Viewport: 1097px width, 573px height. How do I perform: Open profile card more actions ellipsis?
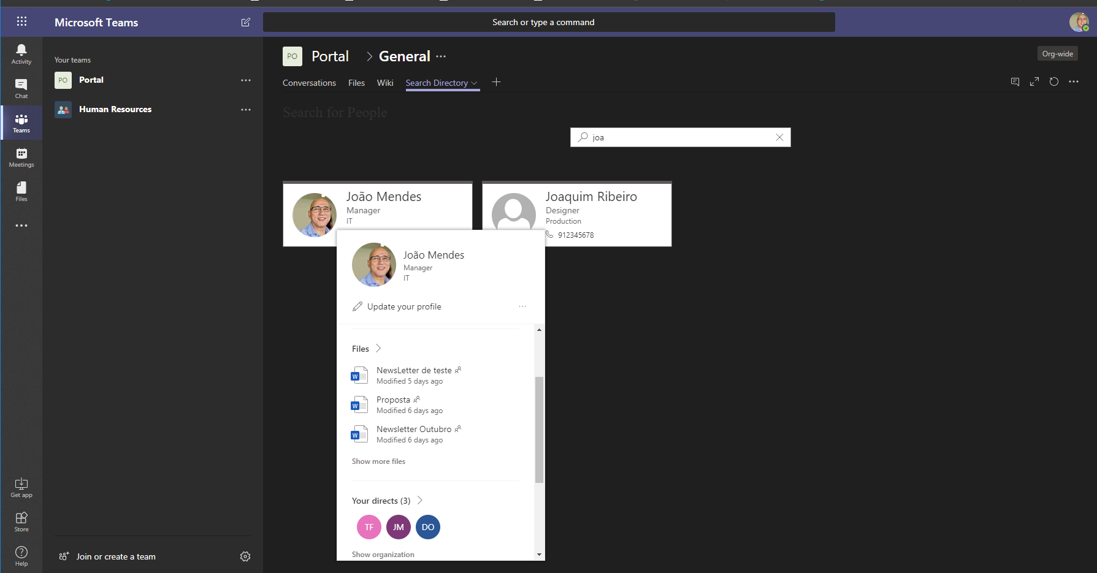tap(522, 306)
